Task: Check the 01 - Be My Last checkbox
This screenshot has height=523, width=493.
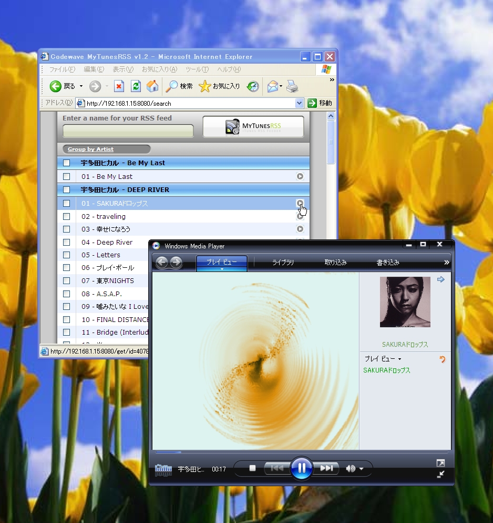Action: click(67, 176)
